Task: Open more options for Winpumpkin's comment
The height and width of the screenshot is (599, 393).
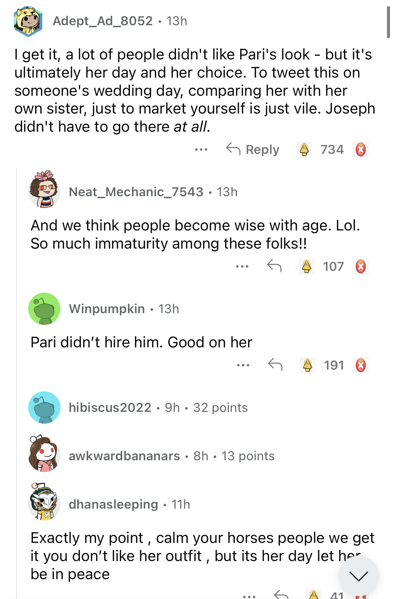Action: click(243, 365)
